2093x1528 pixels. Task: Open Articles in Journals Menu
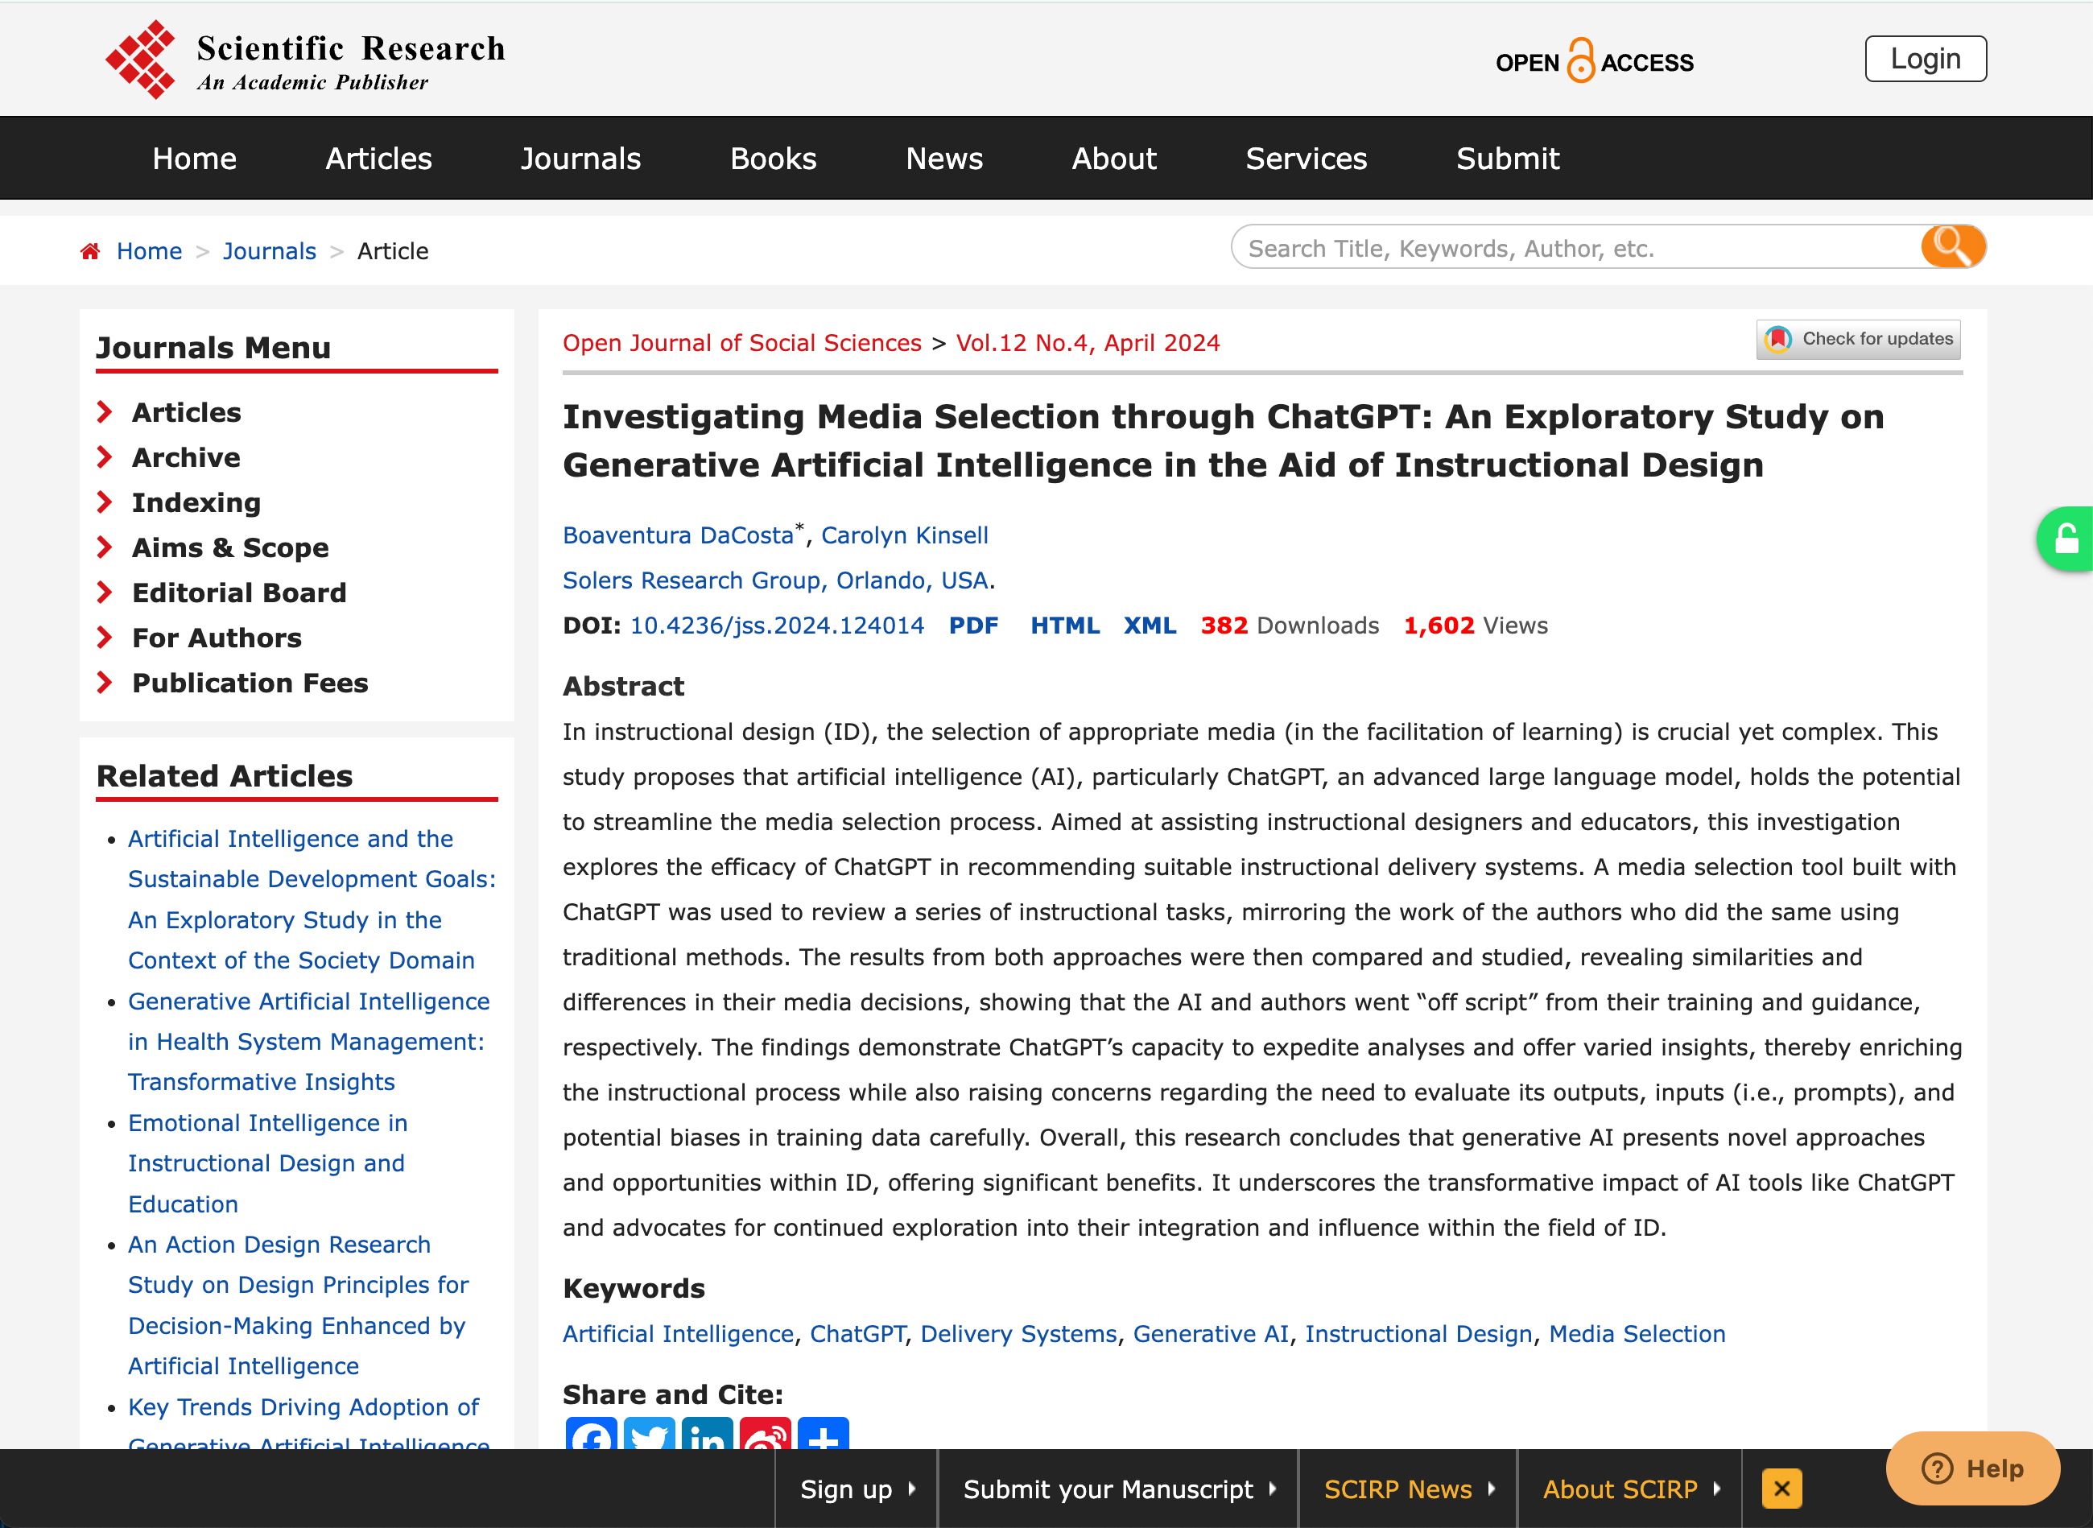pyautogui.click(x=186, y=411)
